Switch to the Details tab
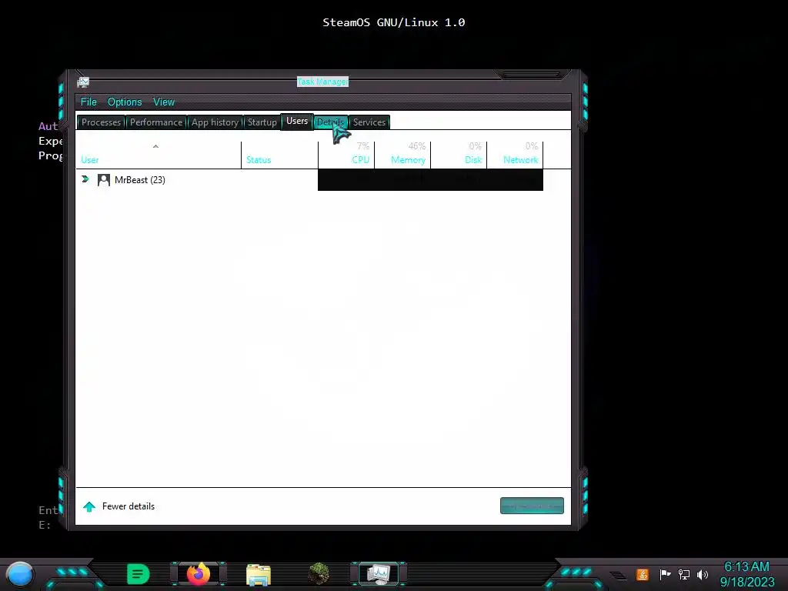The height and width of the screenshot is (591, 788). pos(331,122)
